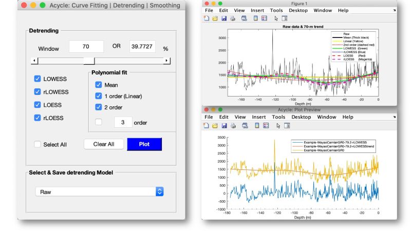The height and width of the screenshot is (231, 411).
Task: Click dock arrow at Figure 1 menu bar end
Action: pyautogui.click(x=395, y=10)
